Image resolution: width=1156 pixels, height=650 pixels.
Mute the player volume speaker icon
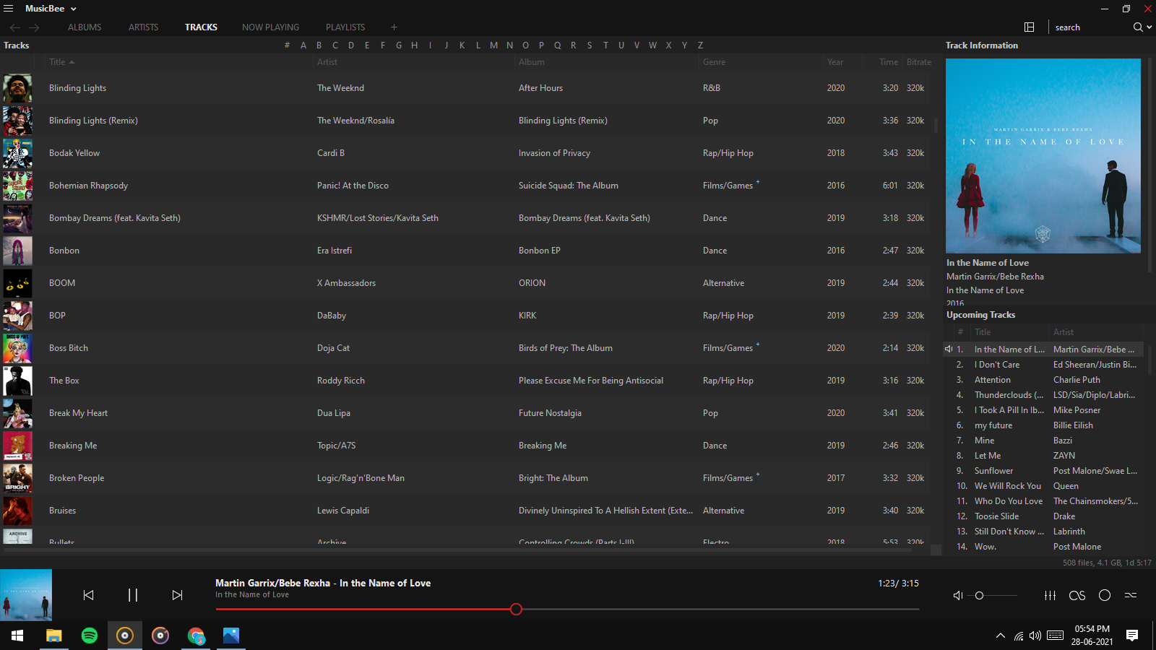(958, 595)
